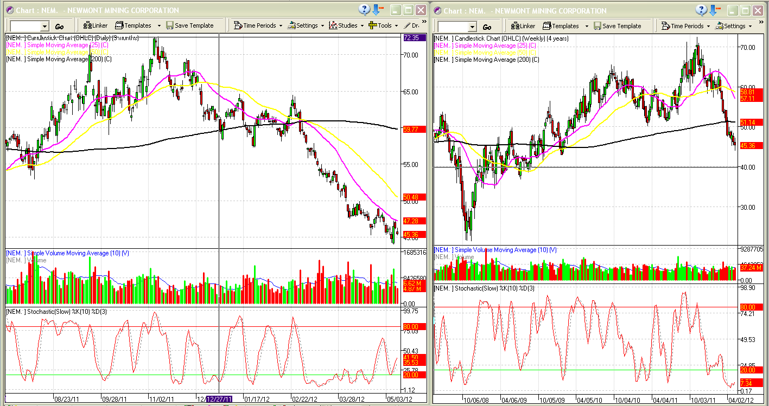Show hidden toolbar items in the daily chart window
The image size is (769, 406).
424,22
